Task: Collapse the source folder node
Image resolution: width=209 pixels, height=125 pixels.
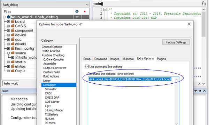Action: coord(8,53)
